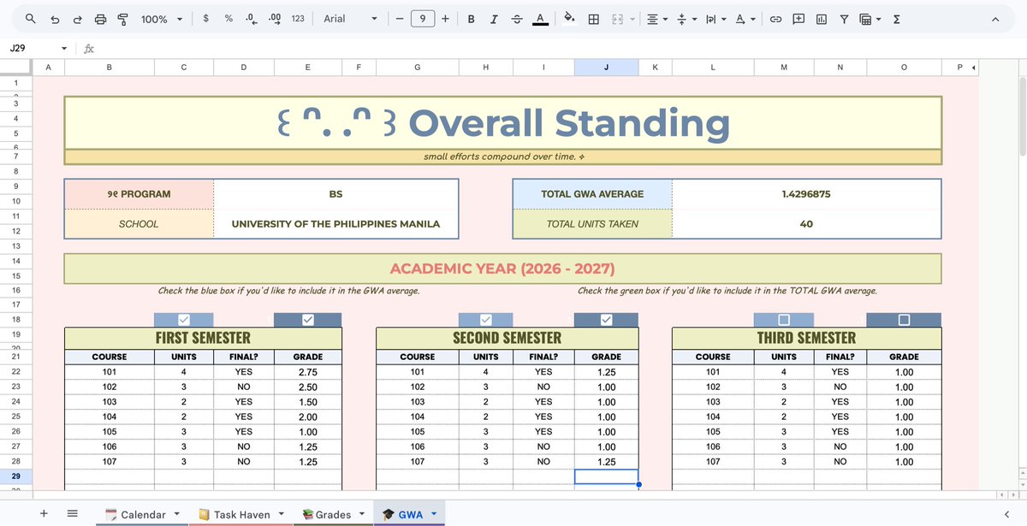
Task: Decrease font size with minus button
Action: pyautogui.click(x=399, y=19)
